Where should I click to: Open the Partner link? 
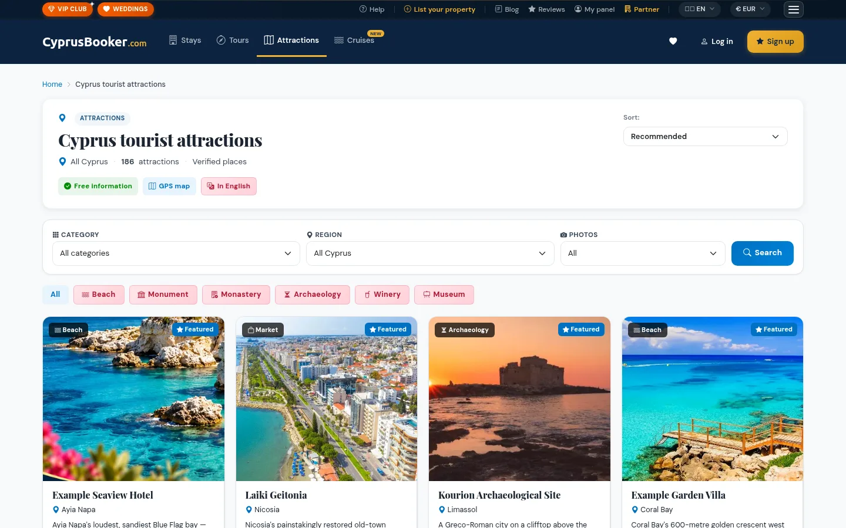coord(642,9)
